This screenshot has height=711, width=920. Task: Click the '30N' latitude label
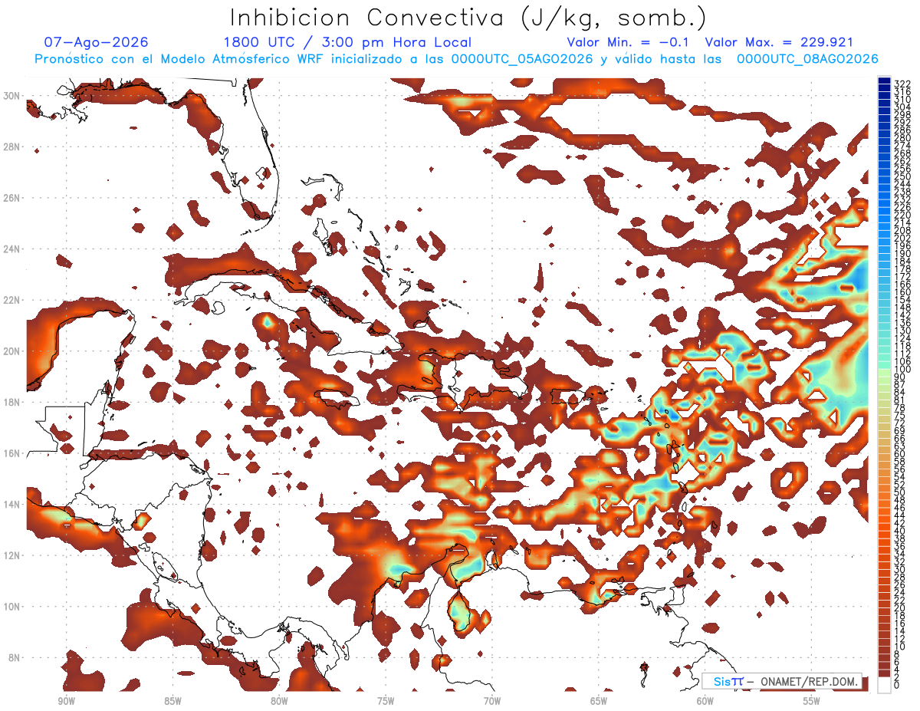[x=11, y=96]
